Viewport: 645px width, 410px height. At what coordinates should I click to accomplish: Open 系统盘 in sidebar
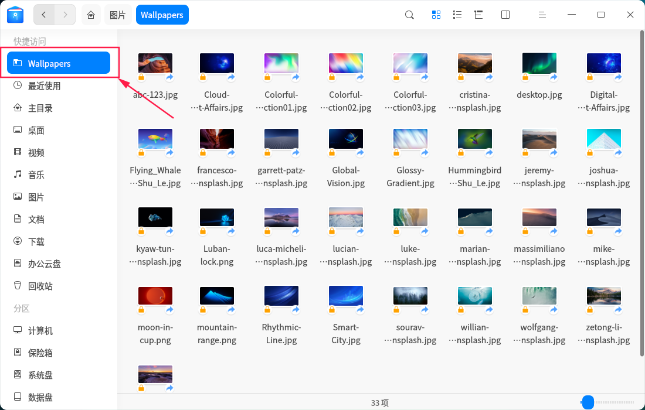coord(59,375)
